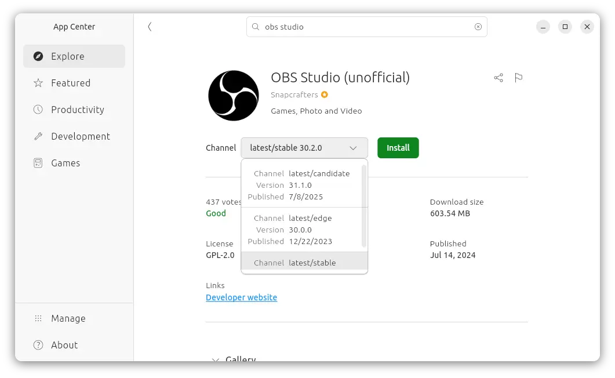
Task: Collapse the Channel dropdown latest/stable 30.2.0
Action: coord(304,148)
